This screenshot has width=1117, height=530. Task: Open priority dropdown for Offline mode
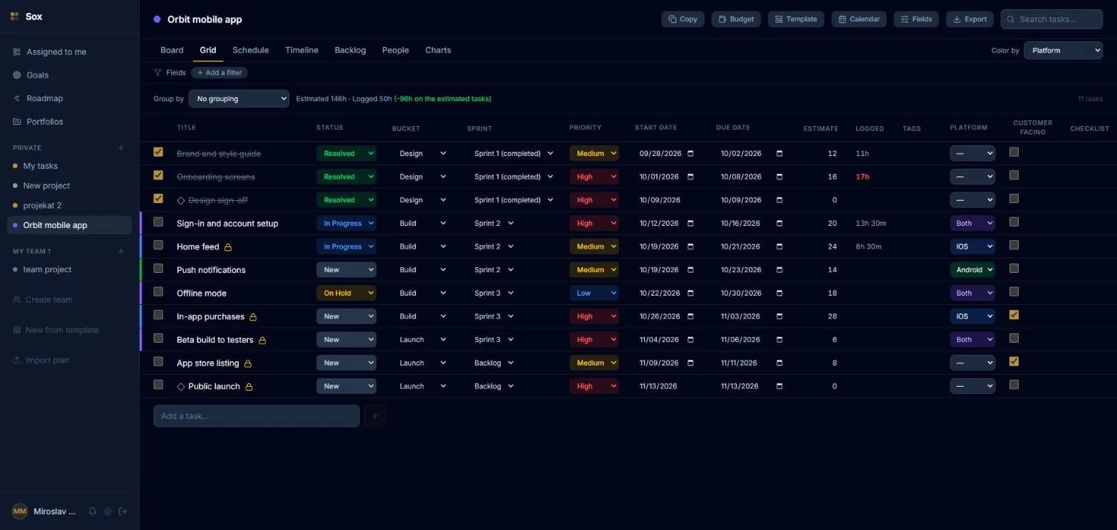point(594,293)
